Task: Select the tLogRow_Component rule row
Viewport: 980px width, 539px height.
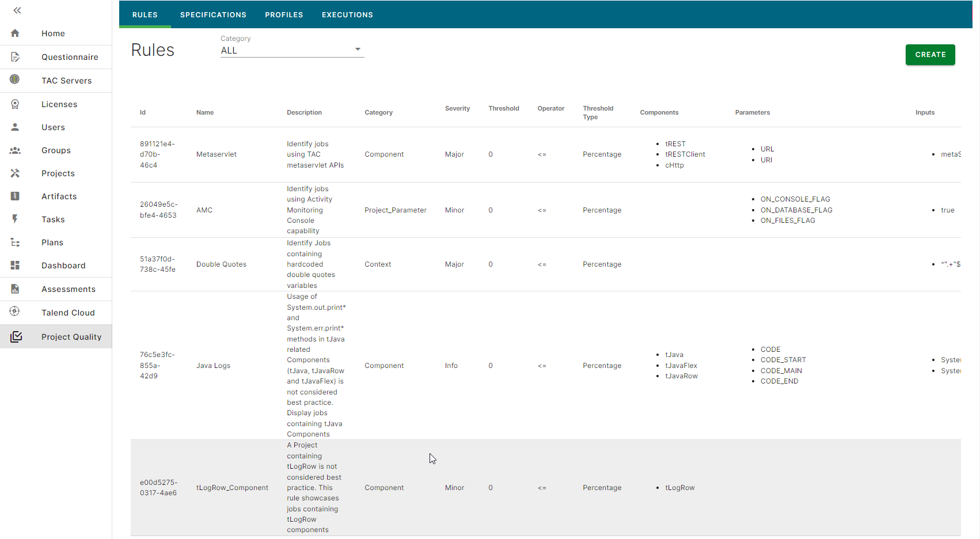Action: coord(232,488)
